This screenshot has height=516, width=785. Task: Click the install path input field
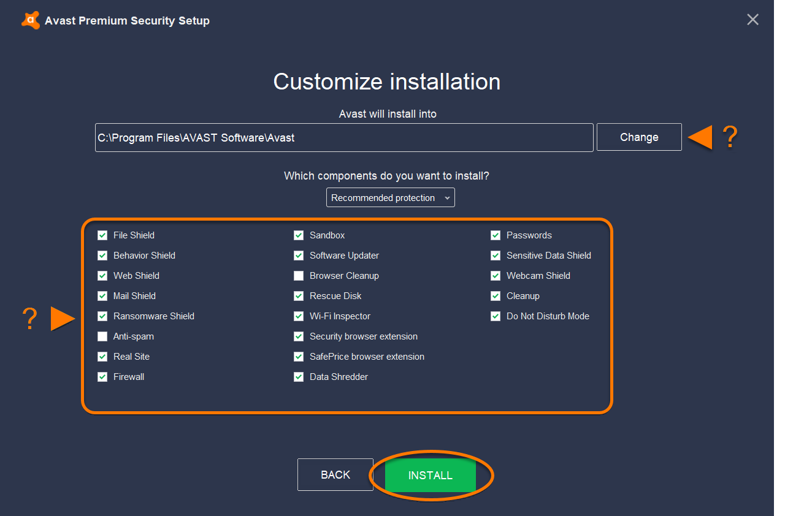[344, 138]
